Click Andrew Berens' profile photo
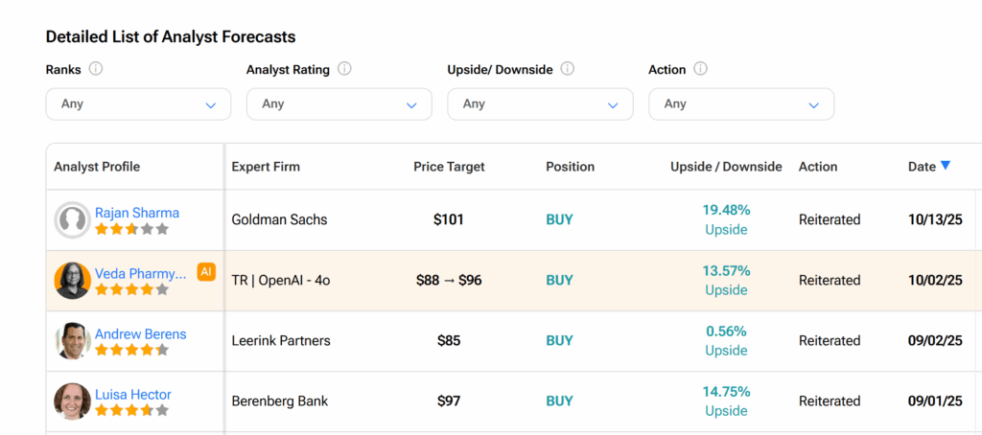Viewport: 982px width, 435px height. [72, 341]
